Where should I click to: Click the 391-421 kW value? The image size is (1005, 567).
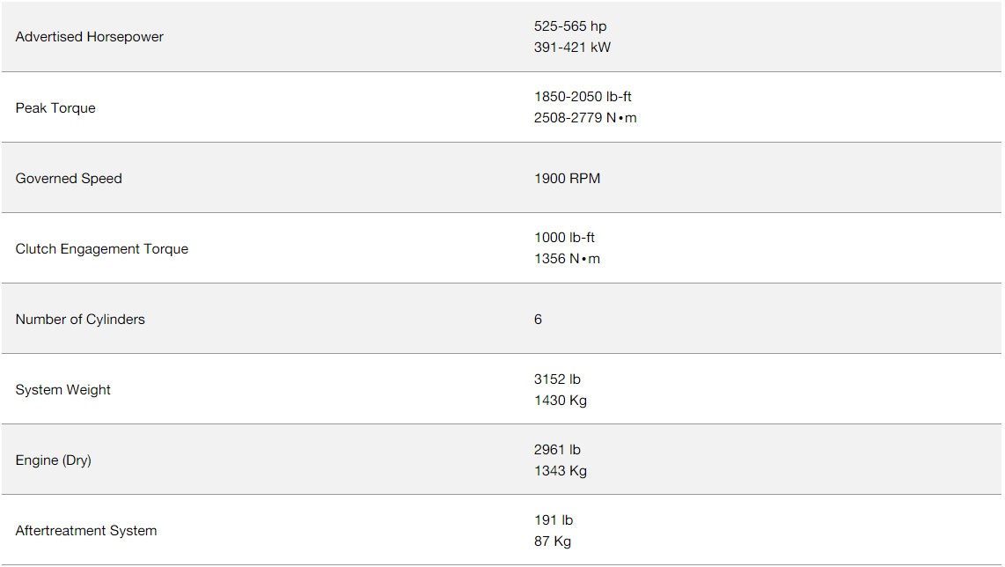click(x=572, y=48)
